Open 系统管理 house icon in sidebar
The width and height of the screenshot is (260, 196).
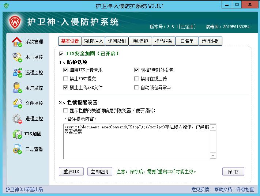(x=17, y=42)
